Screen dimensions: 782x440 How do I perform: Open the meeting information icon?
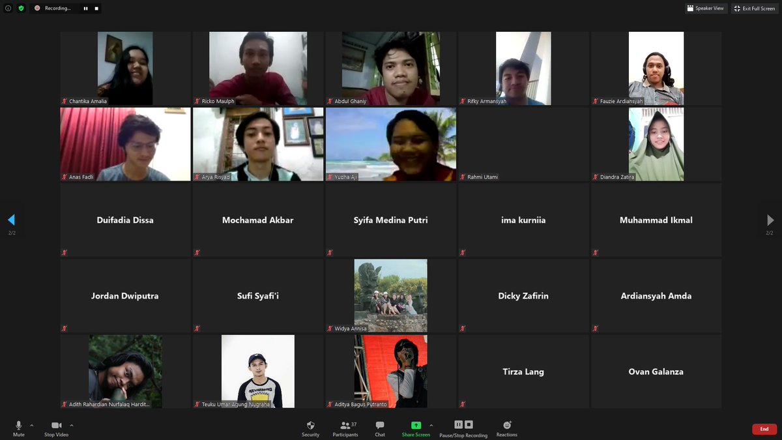coord(8,8)
